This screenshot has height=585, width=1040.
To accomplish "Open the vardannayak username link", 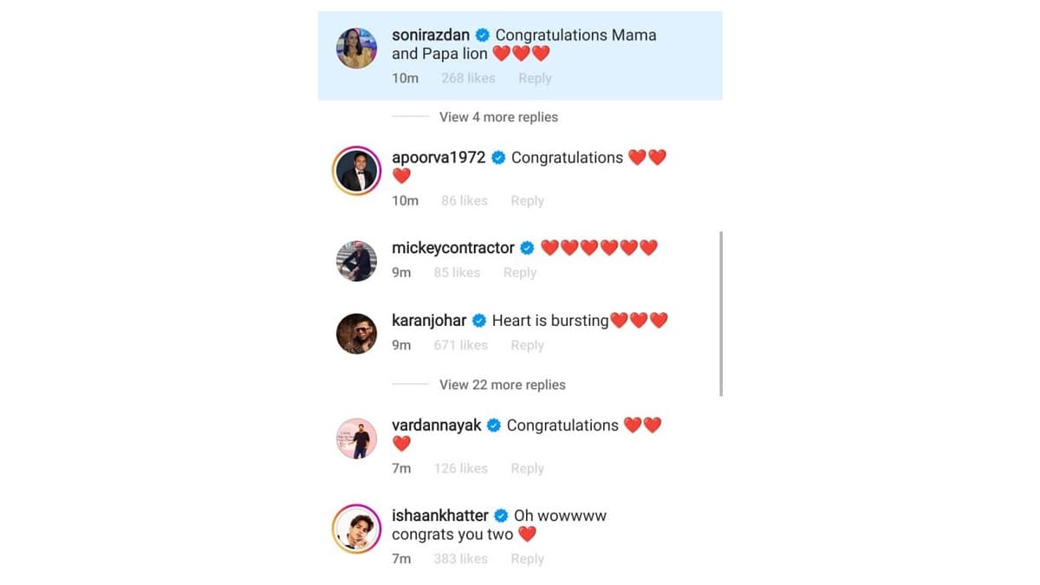I will [437, 426].
